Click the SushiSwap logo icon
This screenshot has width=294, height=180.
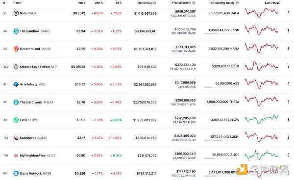point(16,138)
